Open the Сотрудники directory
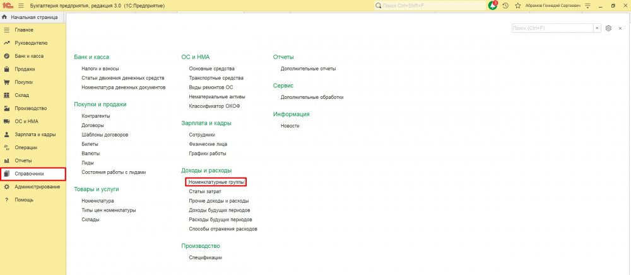 click(202, 135)
